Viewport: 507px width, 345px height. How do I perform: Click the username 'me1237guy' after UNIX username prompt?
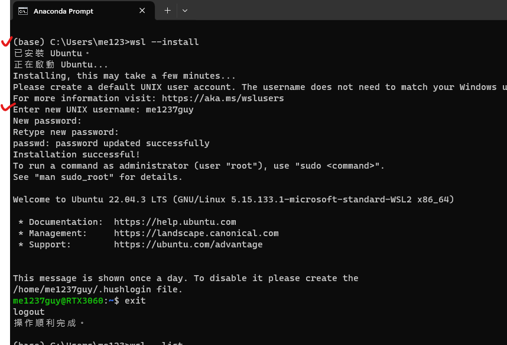coord(170,110)
